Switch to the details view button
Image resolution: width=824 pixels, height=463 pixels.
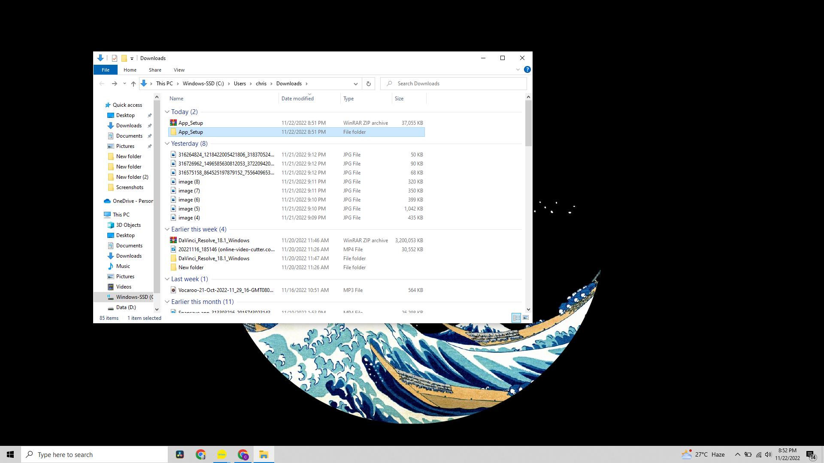click(516, 318)
